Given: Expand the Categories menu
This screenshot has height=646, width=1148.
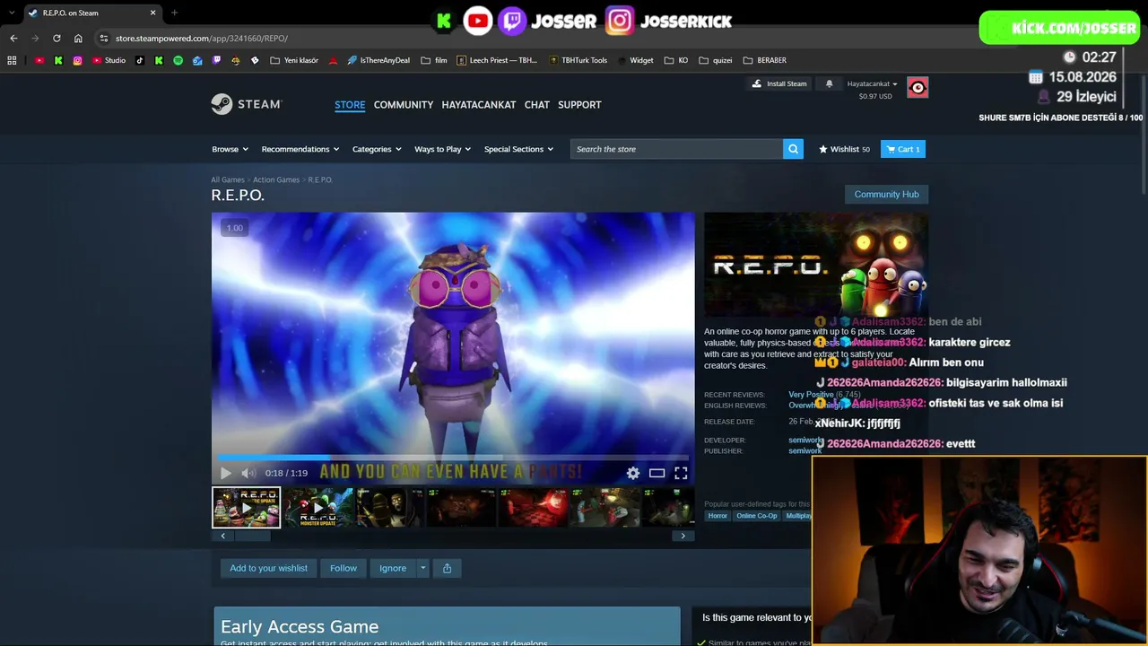Looking at the screenshot, I should coord(377,149).
